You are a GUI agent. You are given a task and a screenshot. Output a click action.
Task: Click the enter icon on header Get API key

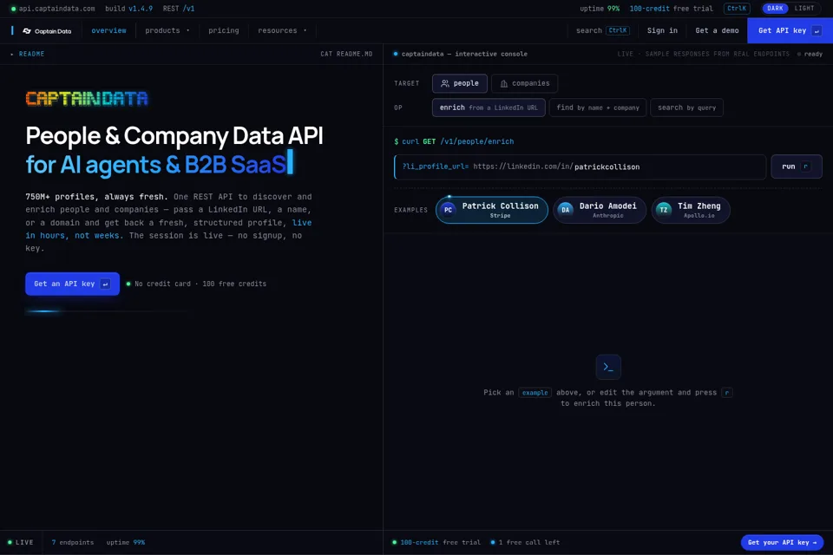click(x=817, y=31)
